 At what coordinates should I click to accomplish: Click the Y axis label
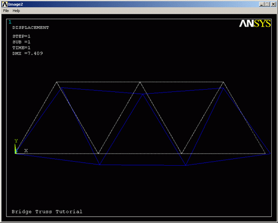point(16,141)
